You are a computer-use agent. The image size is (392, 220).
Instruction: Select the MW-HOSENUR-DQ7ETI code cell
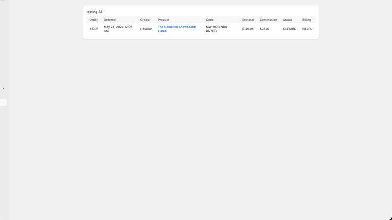tap(217, 29)
